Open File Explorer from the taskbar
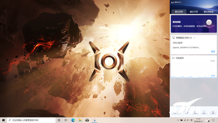Viewport: 218px width, 123px height. pos(80,120)
